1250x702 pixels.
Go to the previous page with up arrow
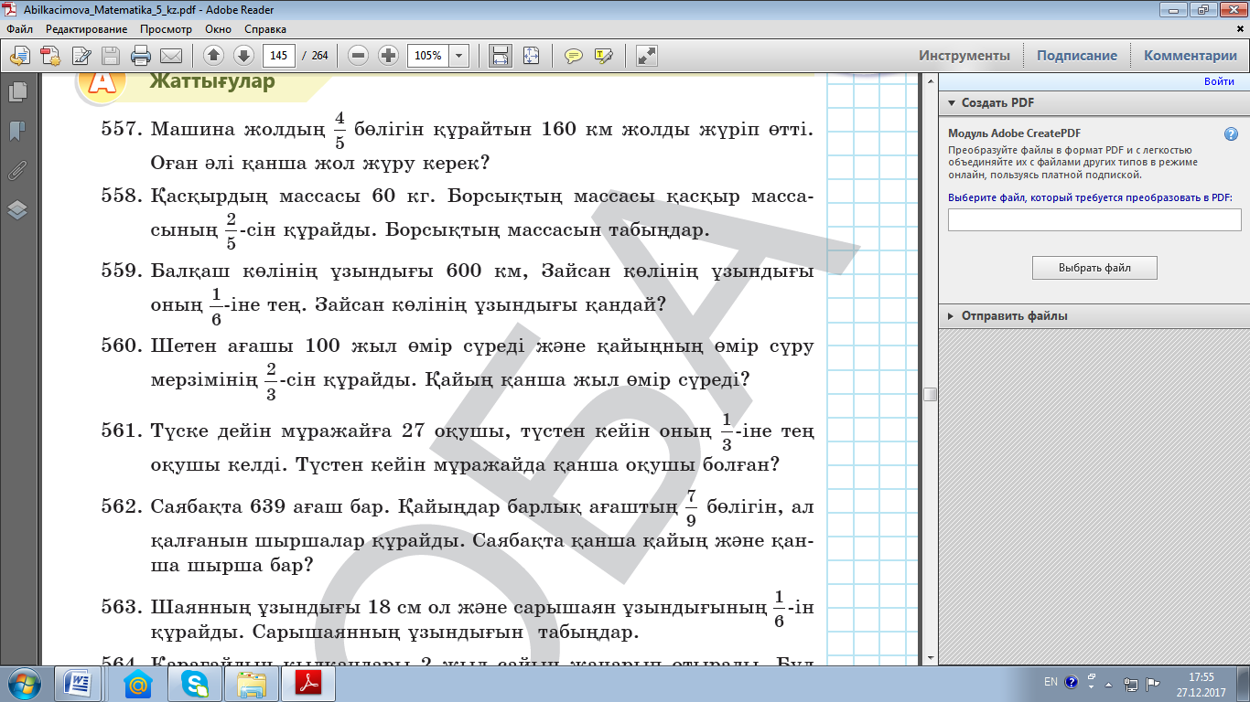pyautogui.click(x=213, y=56)
